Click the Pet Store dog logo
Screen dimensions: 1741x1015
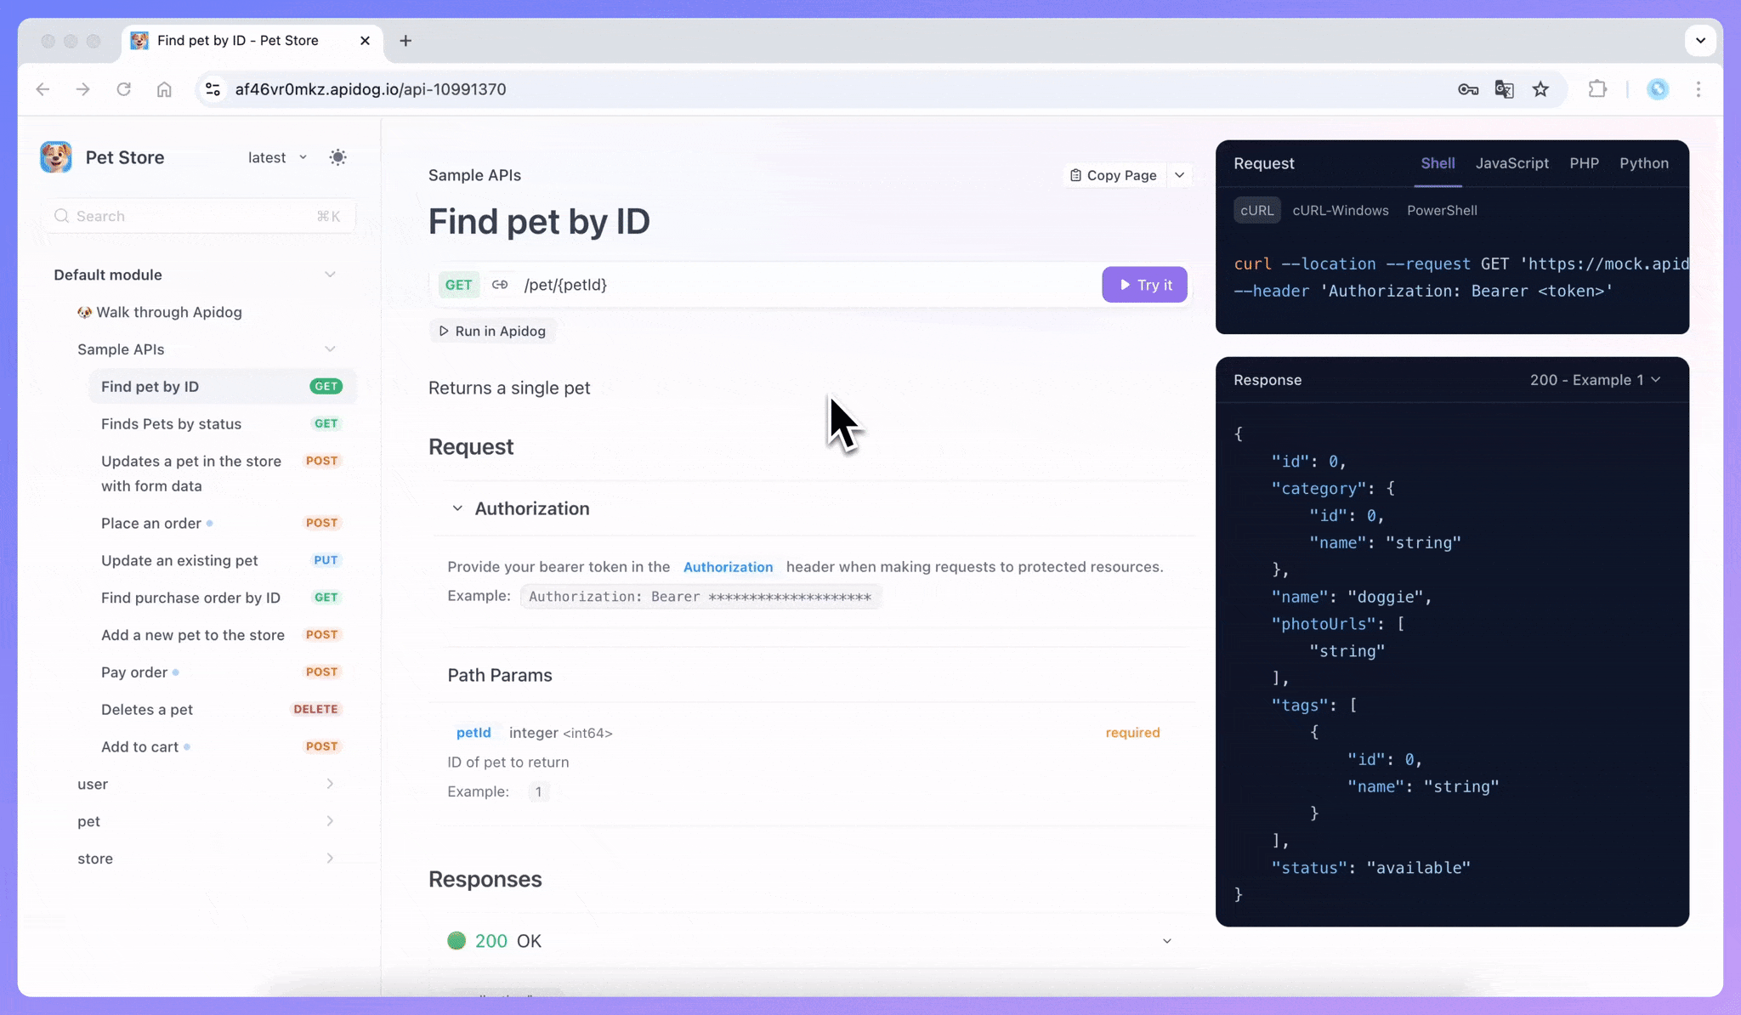[x=56, y=157]
